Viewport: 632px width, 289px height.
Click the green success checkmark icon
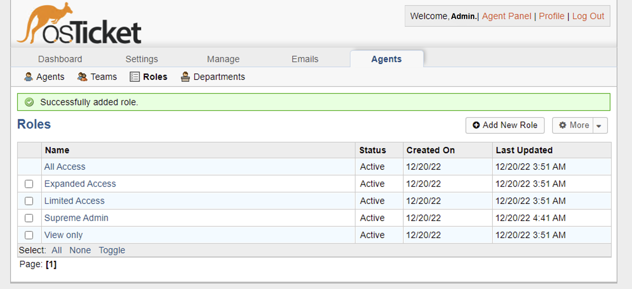pos(29,102)
